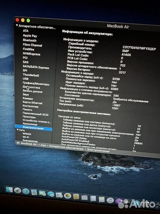The width and height of the screenshot is (160, 214).
Task: Open Calendar icon in dock
Action: coord(85,198)
